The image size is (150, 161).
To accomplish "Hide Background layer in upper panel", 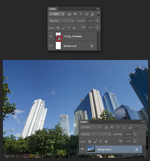I will 51,46.
